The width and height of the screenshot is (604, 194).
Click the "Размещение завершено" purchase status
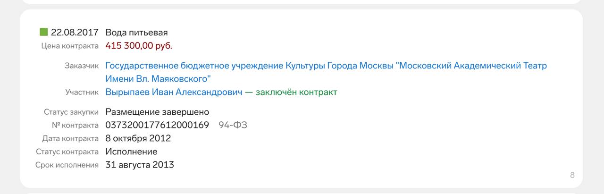click(157, 112)
